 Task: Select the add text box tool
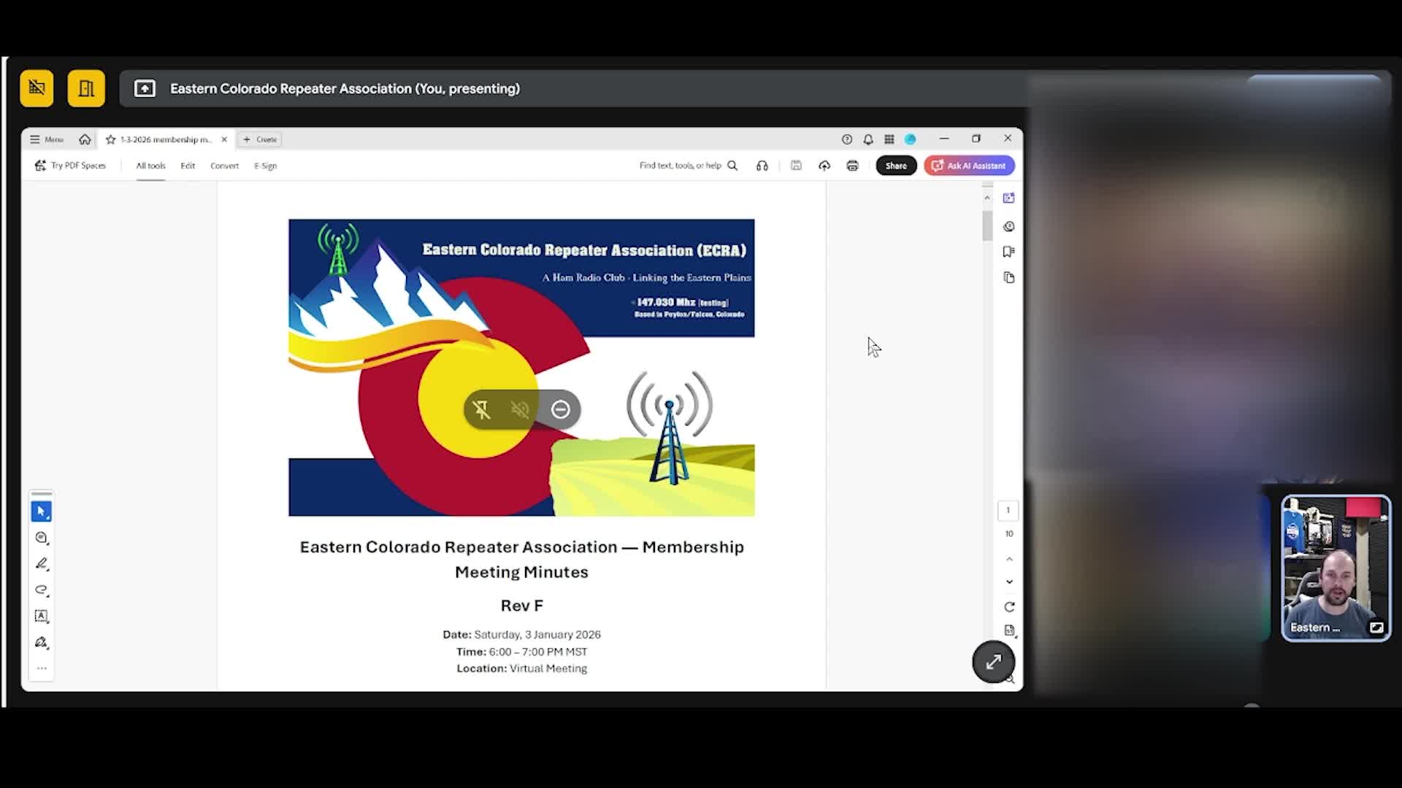point(42,616)
